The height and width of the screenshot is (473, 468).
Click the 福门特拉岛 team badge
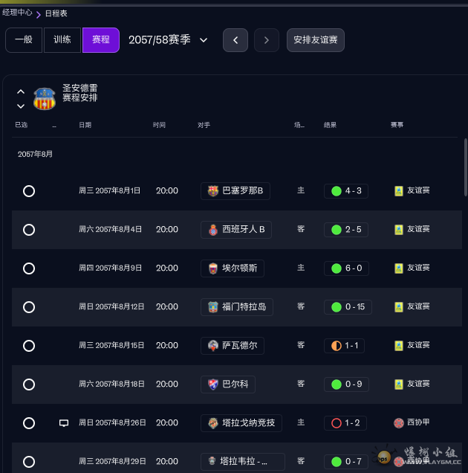pyautogui.click(x=213, y=307)
